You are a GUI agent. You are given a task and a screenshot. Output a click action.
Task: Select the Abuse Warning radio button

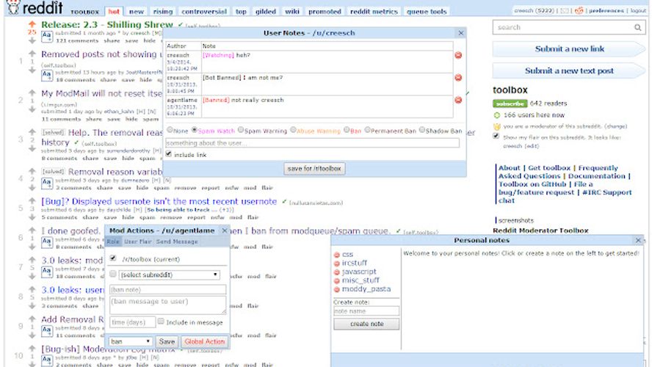point(293,130)
